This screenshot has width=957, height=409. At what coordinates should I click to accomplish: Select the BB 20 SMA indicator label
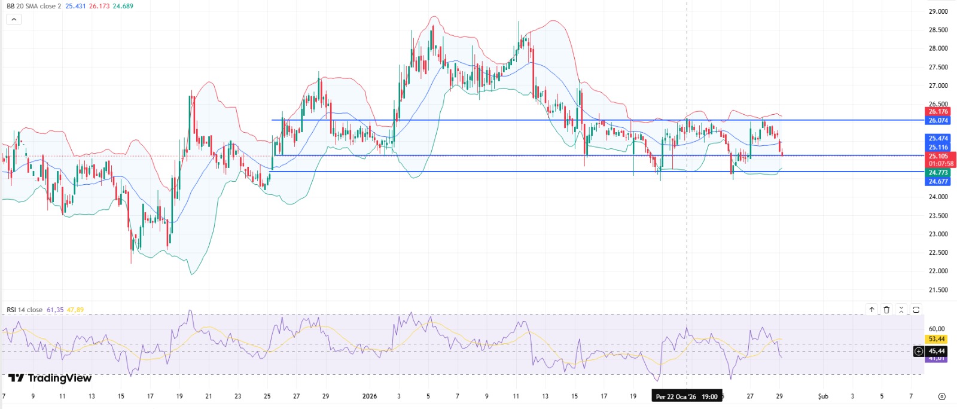[33, 6]
